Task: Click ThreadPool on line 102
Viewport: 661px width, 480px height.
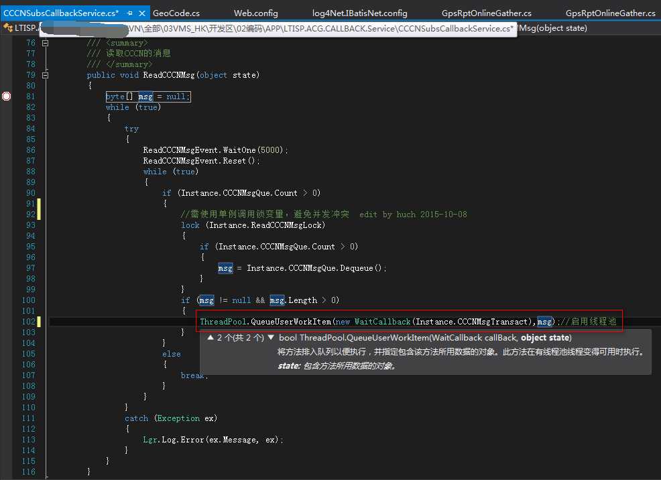Action: (x=223, y=322)
